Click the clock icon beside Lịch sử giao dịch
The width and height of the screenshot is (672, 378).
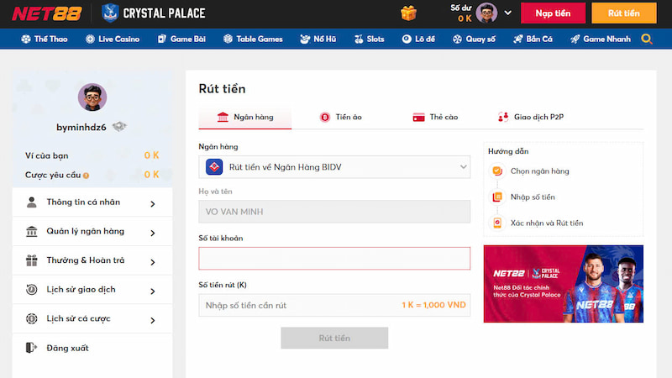[x=31, y=290]
